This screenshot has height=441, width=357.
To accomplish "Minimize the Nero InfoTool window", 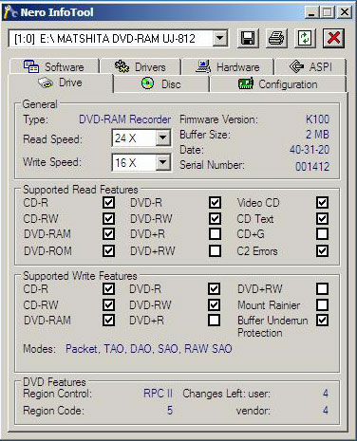I will (311, 12).
